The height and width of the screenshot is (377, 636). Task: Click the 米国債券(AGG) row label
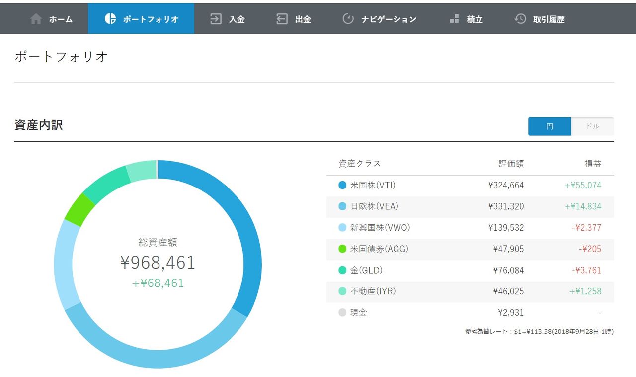pos(380,249)
